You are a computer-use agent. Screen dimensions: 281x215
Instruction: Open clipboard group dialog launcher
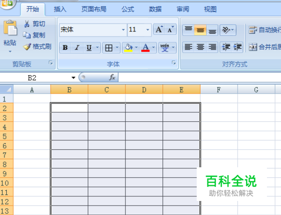51,63
